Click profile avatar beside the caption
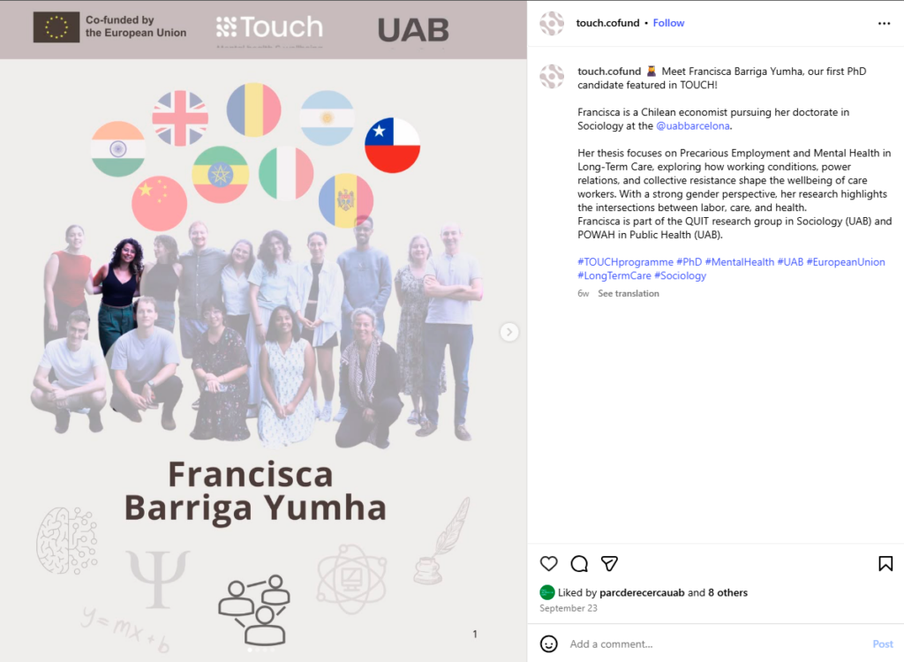Image resolution: width=904 pixels, height=662 pixels. point(552,76)
